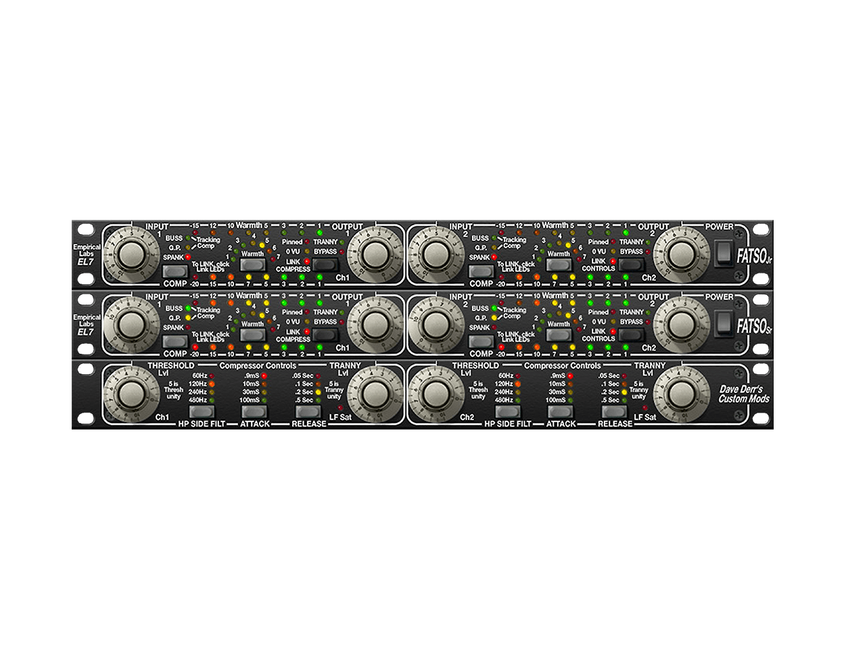844x663 pixels.
Task: Click Ch1 120Hz side filter LED
Action: (212, 384)
